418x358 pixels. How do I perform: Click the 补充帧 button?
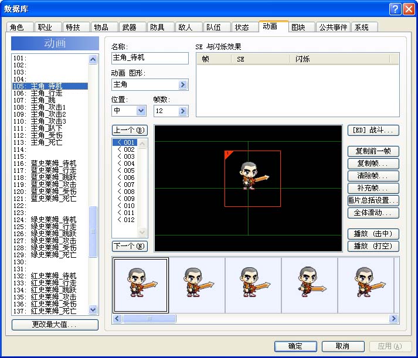coord(373,188)
